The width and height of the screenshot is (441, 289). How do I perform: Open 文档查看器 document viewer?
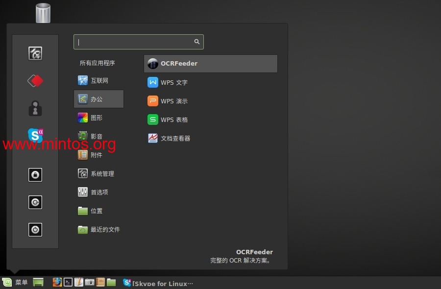click(211, 138)
